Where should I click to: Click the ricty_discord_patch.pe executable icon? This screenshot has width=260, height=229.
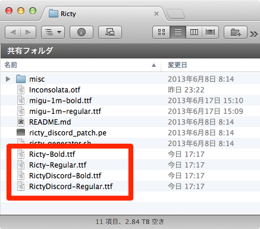coord(21,132)
